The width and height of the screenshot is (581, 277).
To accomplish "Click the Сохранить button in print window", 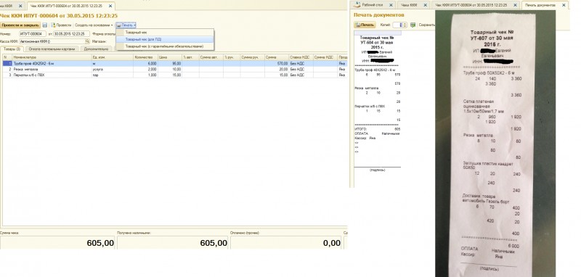I will point(426,25).
